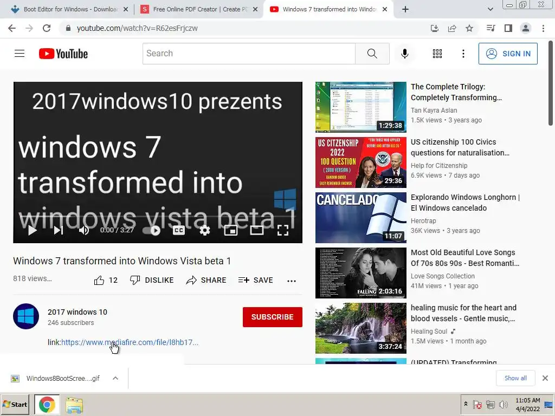Open the 2017 windows 10 channel avatar
This screenshot has width=555, height=416.
pyautogui.click(x=26, y=316)
